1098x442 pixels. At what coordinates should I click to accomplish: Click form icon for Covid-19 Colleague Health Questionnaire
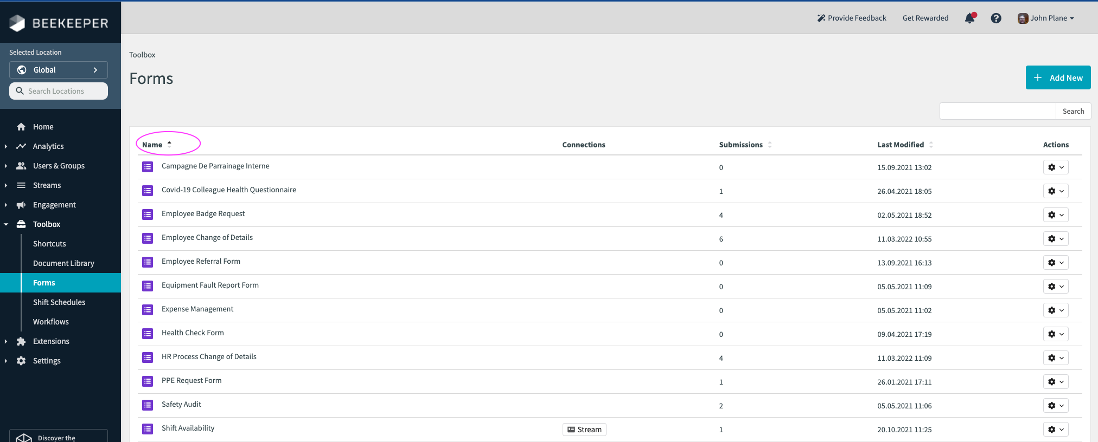coord(148,191)
